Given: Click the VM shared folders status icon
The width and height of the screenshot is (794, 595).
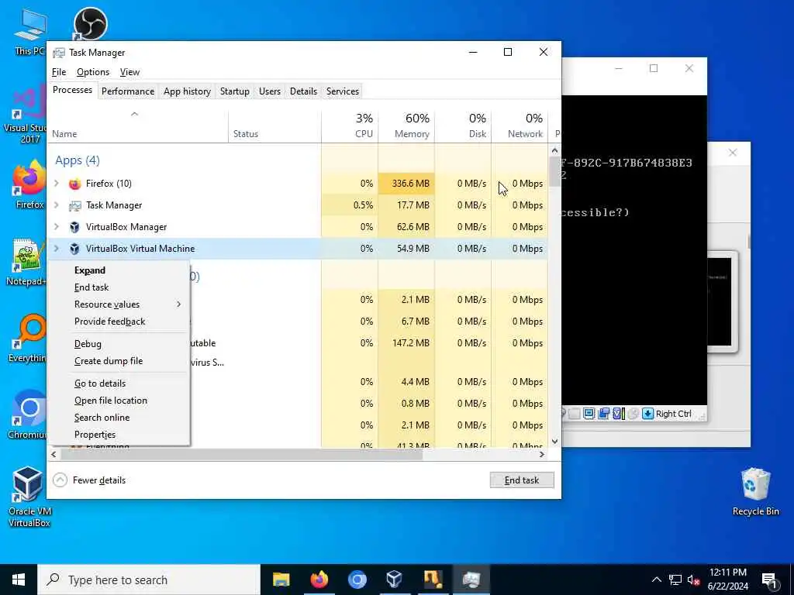Looking at the screenshot, I should click(603, 414).
